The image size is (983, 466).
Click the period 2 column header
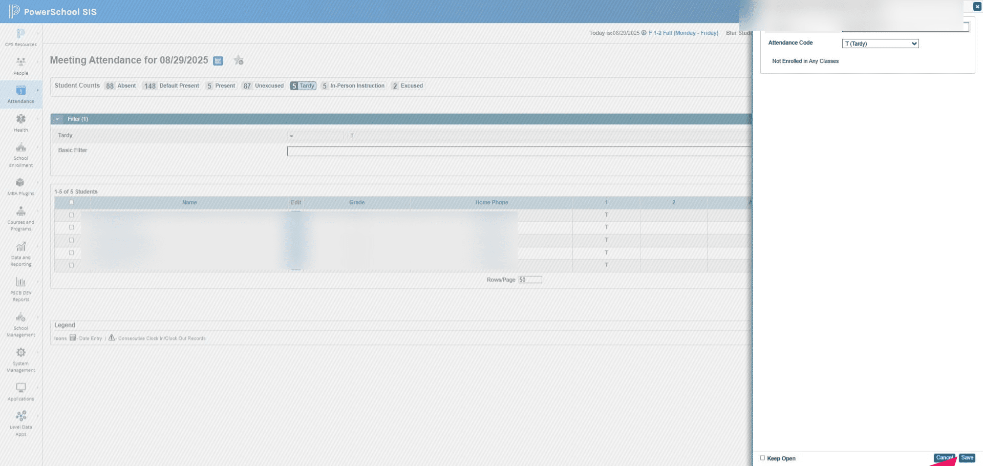[674, 202]
